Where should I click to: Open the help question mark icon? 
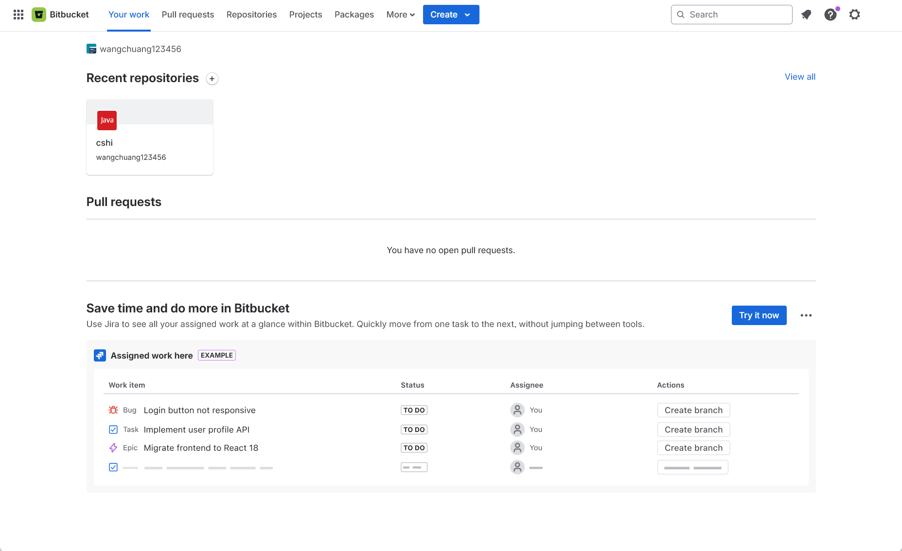[831, 15]
